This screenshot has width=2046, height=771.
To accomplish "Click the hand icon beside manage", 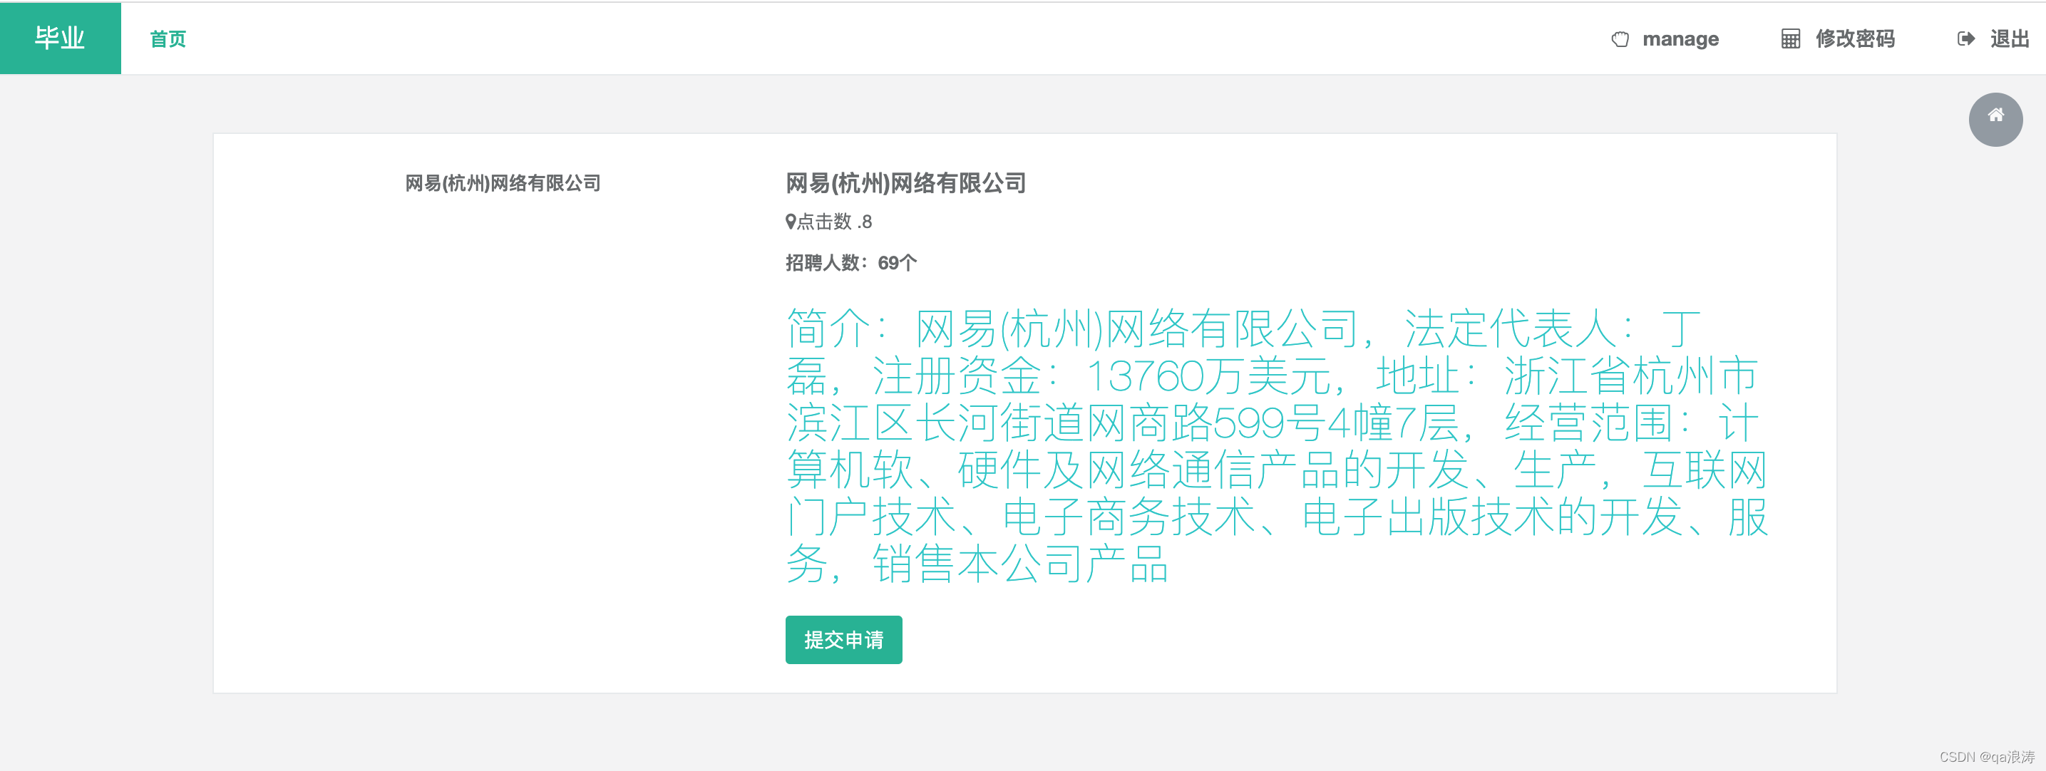I will 1620,39.
